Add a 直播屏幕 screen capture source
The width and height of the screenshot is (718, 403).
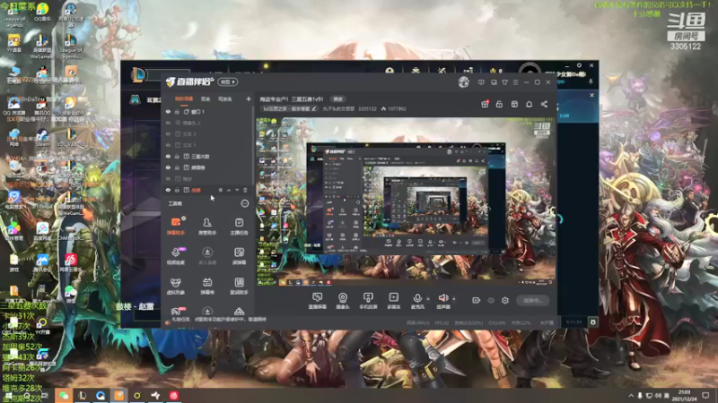click(317, 301)
